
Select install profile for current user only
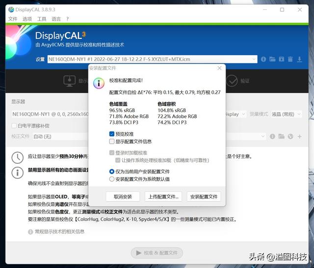pyautogui.click(x=112, y=172)
